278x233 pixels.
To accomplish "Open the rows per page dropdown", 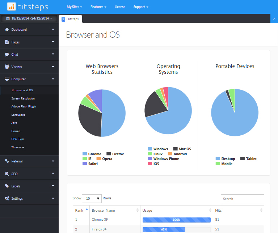I will [92, 198].
